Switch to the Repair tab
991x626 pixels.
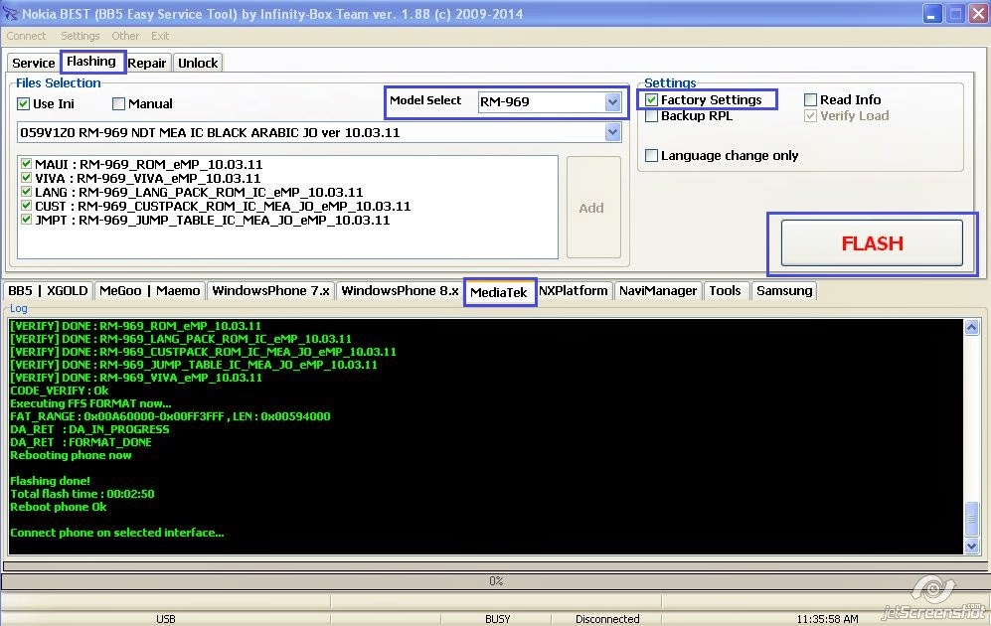tap(147, 64)
